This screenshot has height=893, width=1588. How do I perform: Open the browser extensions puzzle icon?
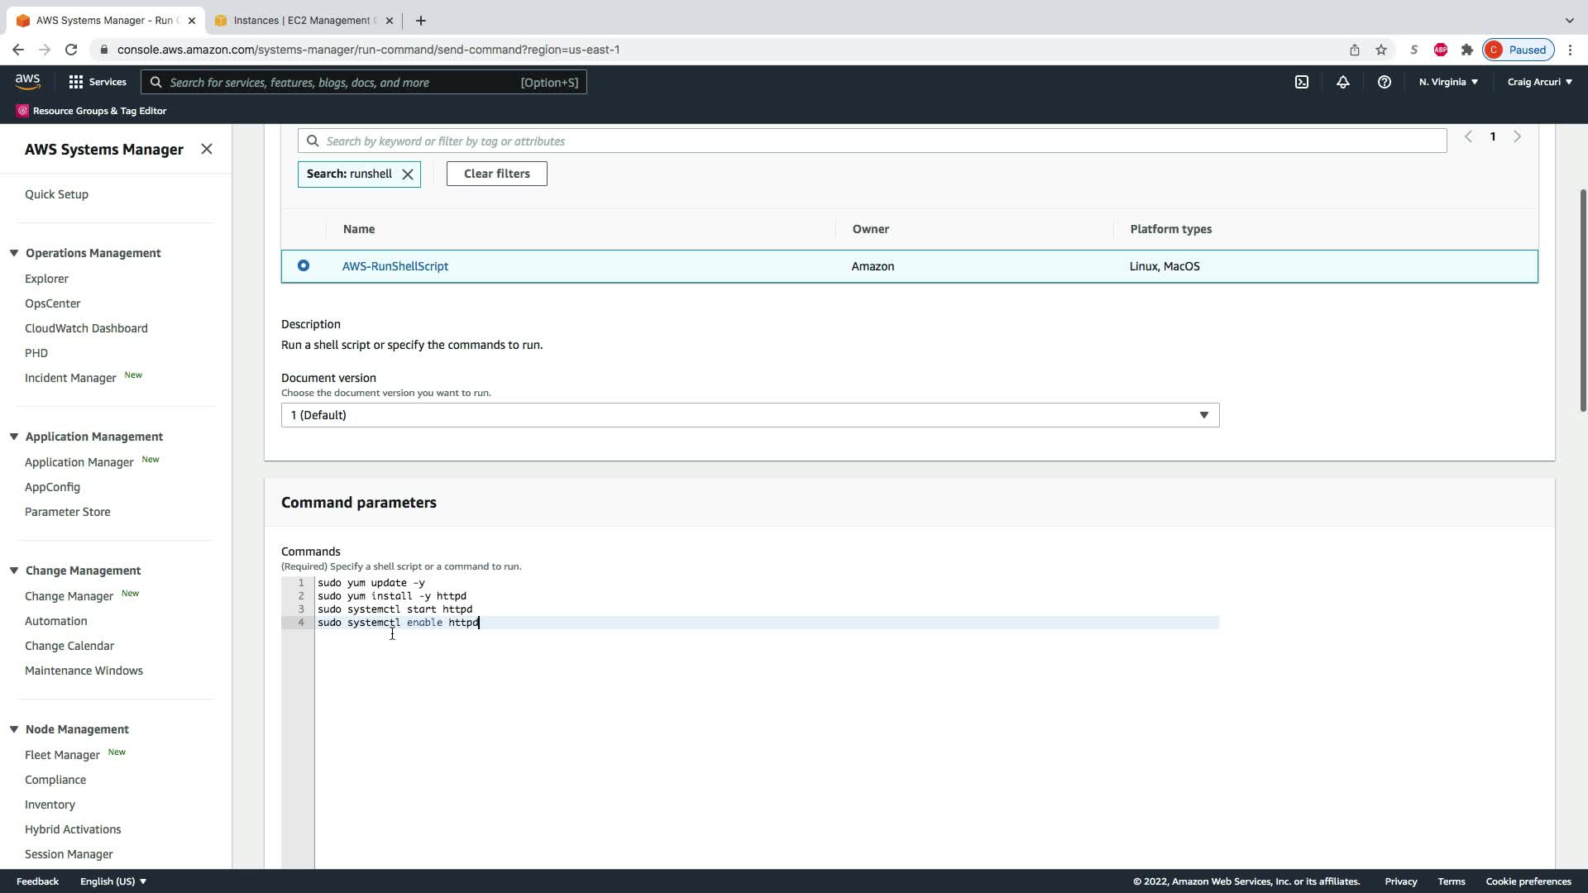pos(1466,50)
